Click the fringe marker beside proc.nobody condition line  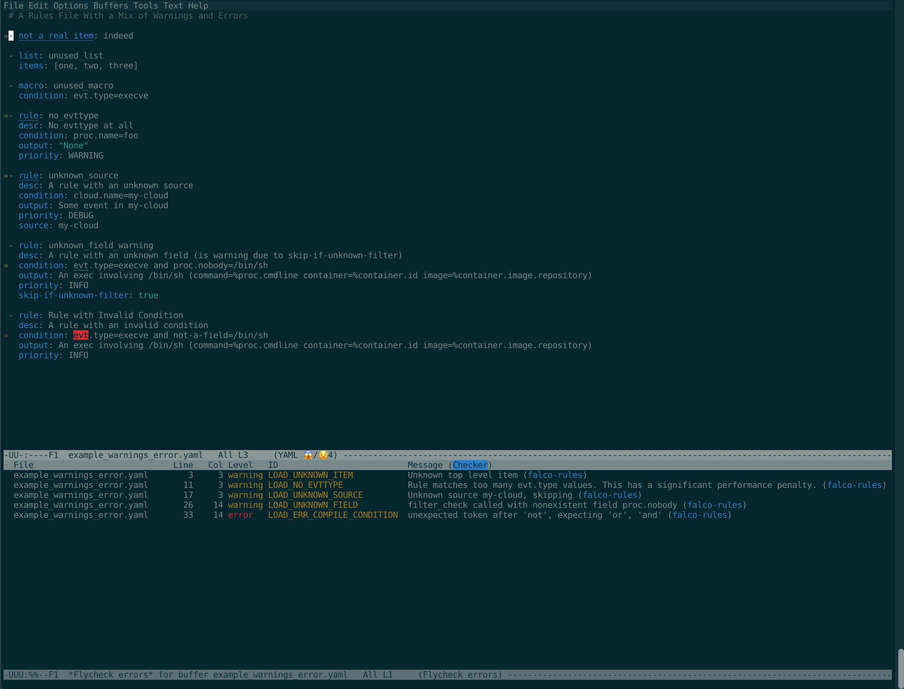coord(6,266)
